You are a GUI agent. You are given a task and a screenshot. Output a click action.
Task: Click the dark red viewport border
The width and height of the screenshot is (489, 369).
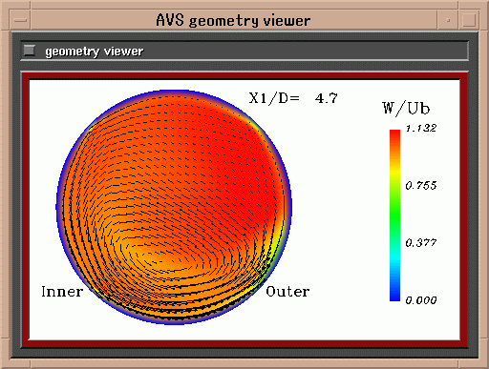point(244,76)
